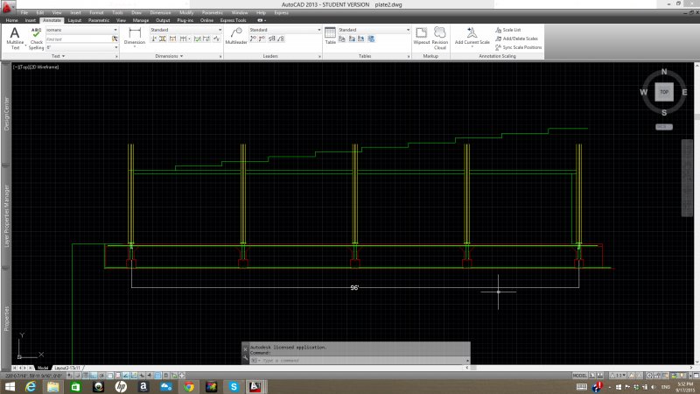Click the Add Current Scale tool
Screen dimensions: 700x394
coord(472,36)
